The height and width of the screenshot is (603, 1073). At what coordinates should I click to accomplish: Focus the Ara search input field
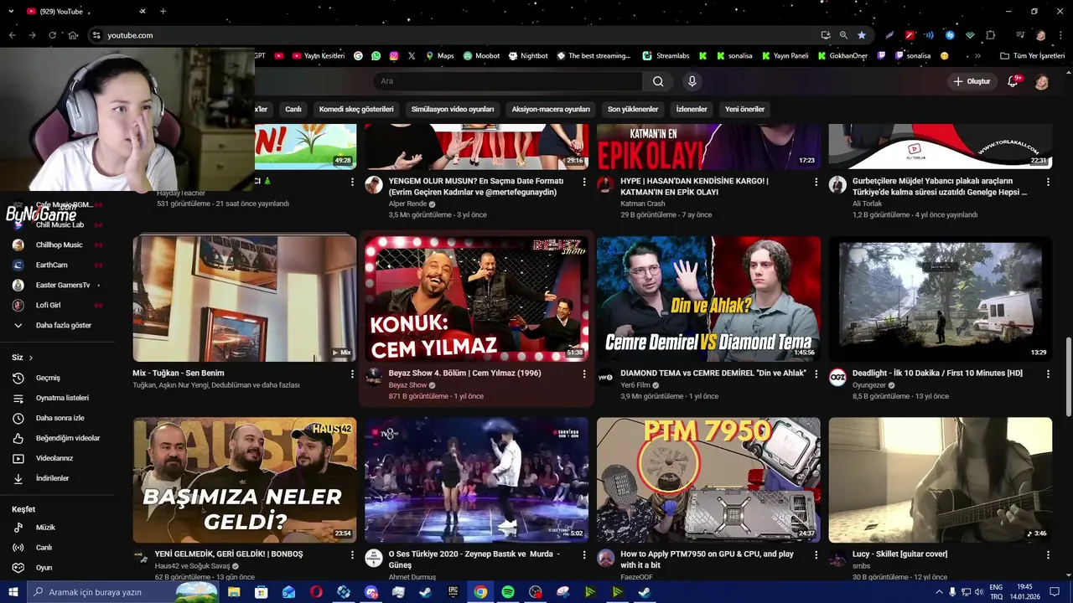pos(508,81)
